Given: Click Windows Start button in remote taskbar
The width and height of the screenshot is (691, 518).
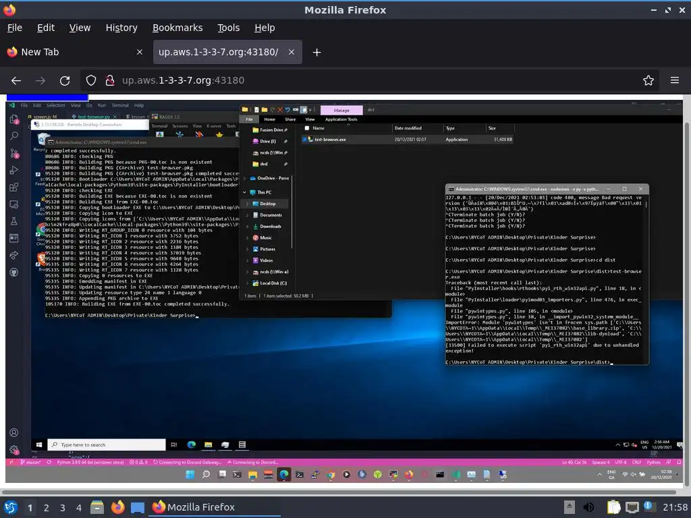Looking at the screenshot, I should pos(38,445).
